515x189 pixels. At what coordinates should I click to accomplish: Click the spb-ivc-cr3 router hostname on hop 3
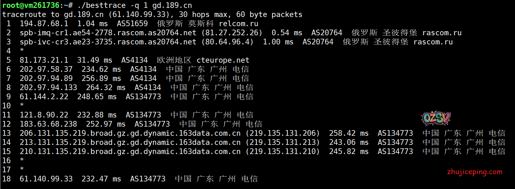pyautogui.click(x=108, y=42)
